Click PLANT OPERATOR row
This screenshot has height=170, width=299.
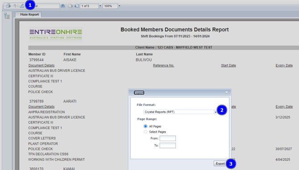click(x=43, y=144)
